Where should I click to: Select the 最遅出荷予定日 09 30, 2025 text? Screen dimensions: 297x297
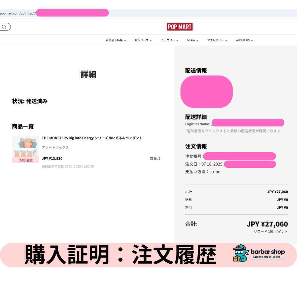pos(68,166)
